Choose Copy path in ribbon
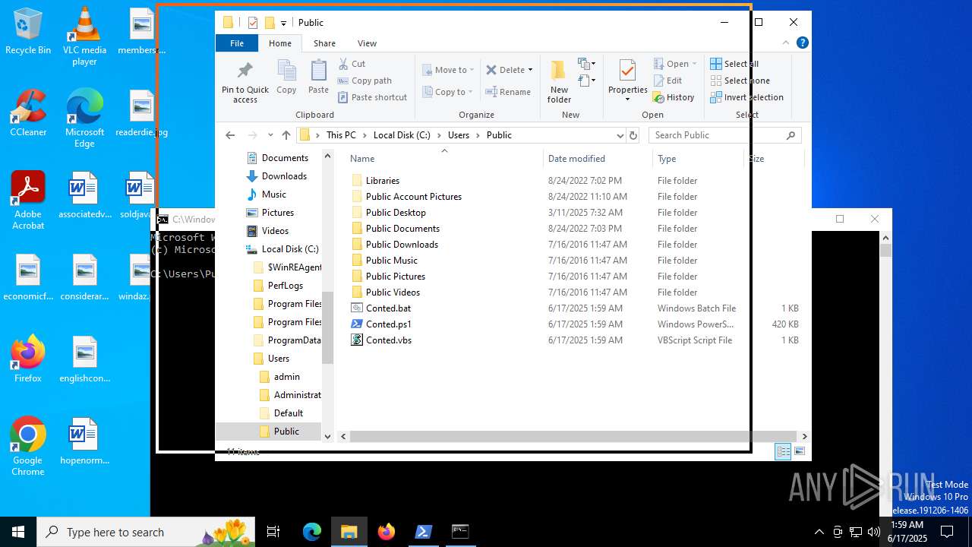The image size is (972, 547). [x=364, y=81]
